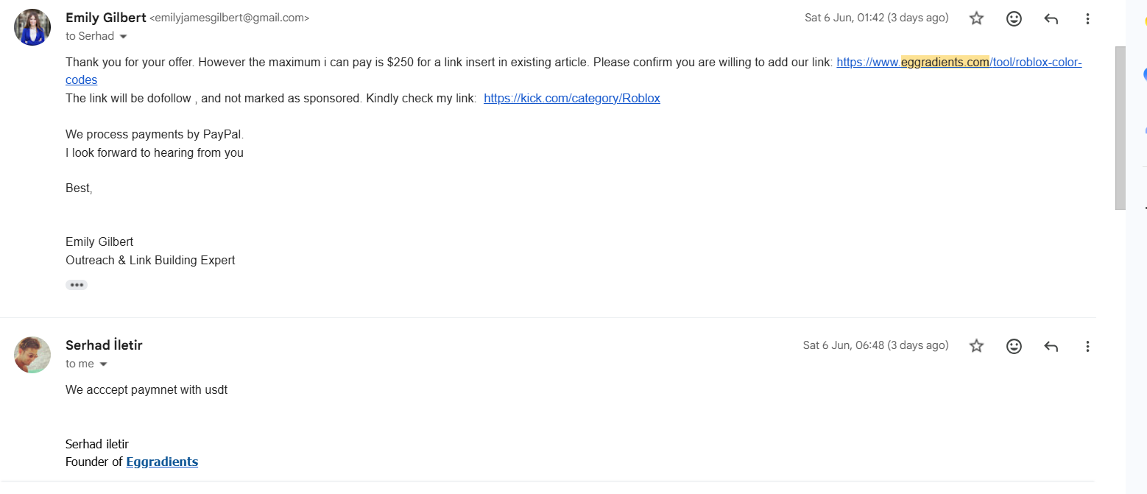
Task: Click Serhad İletir's profile avatar
Action: pos(32,355)
